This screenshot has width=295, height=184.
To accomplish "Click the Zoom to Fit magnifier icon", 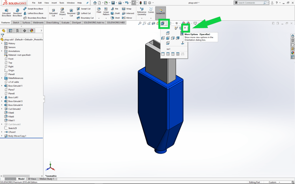I will tap(140, 23).
